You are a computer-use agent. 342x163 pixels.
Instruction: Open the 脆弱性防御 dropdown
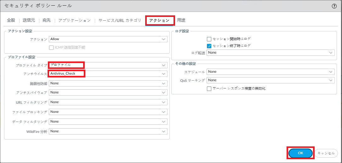[108, 83]
